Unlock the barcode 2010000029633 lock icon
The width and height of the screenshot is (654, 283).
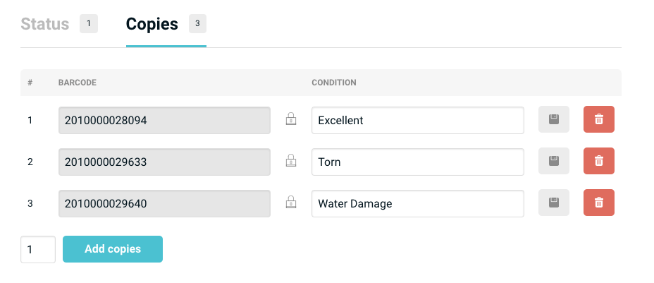point(290,162)
